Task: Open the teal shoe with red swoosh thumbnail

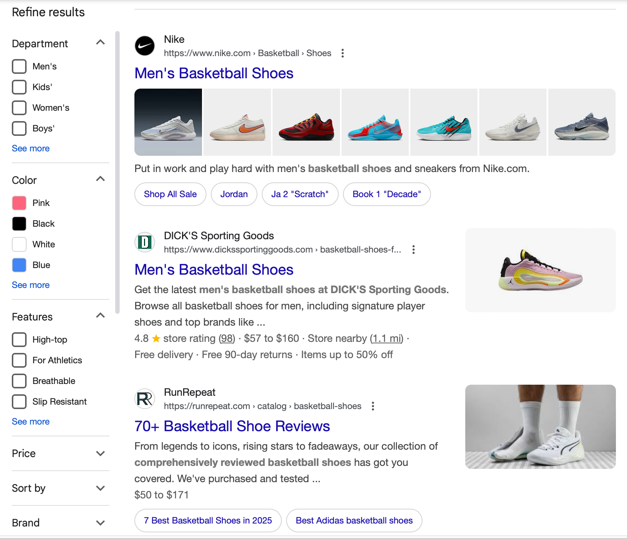Action: 444,122
